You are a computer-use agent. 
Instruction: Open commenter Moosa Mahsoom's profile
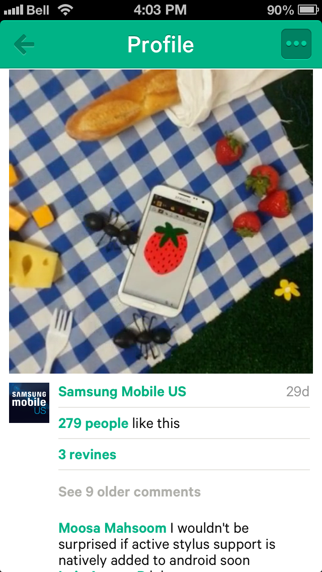point(112,528)
